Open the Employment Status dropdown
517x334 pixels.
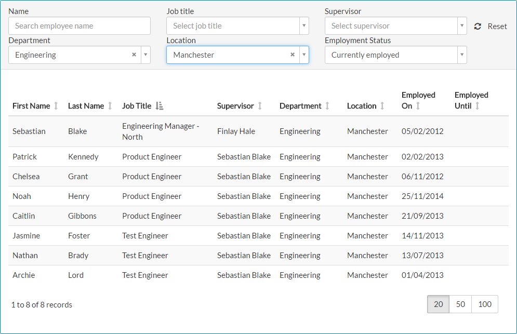pos(395,55)
